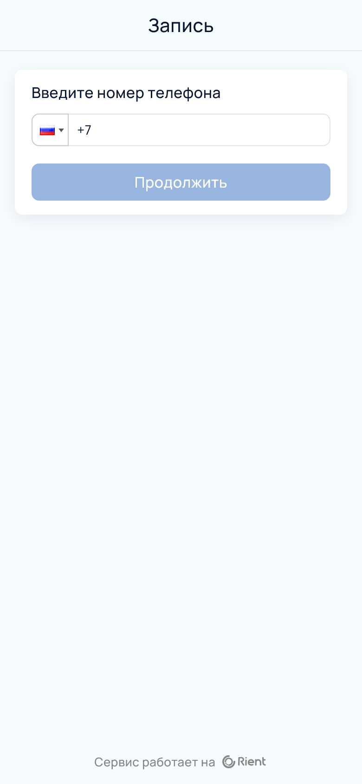
Task: Click the Rient circular logo mark
Action: (229, 762)
